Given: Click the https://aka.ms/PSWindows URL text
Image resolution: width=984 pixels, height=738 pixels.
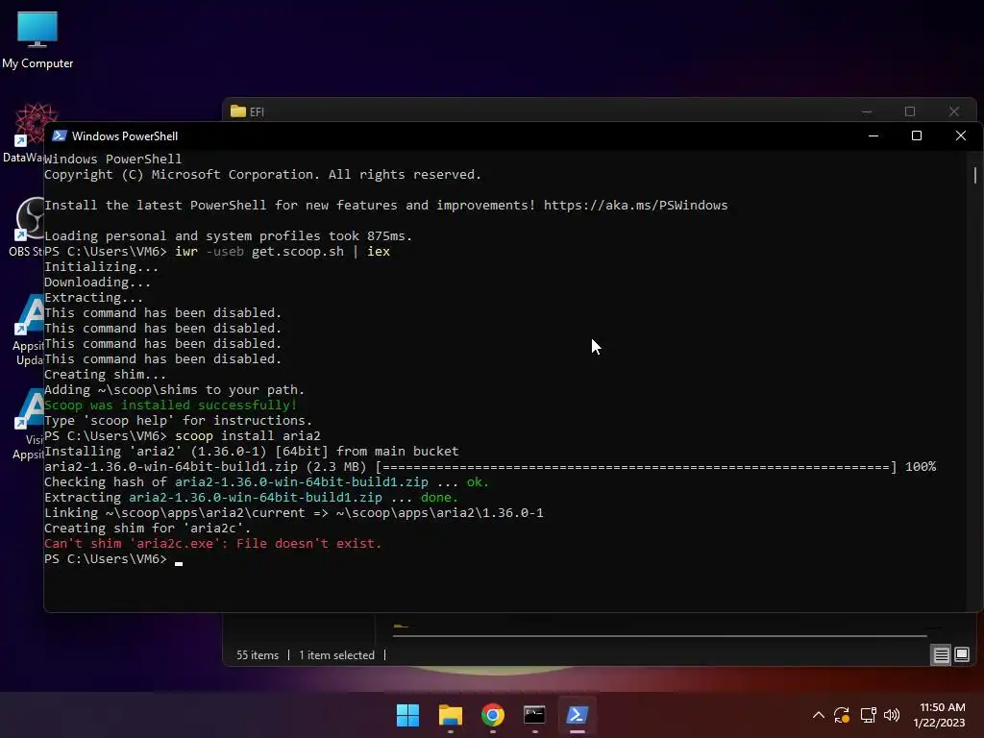Looking at the screenshot, I should click(x=636, y=206).
